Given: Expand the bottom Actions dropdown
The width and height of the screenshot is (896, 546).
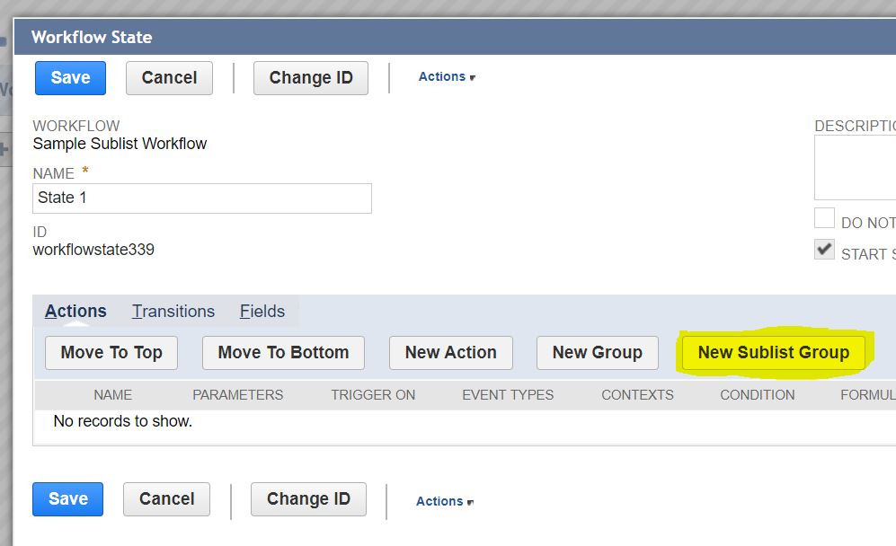Looking at the screenshot, I should 444,502.
